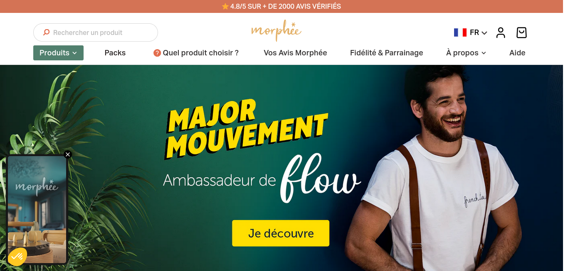Click the magnifier search icon
The height and width of the screenshot is (271, 568).
point(46,32)
